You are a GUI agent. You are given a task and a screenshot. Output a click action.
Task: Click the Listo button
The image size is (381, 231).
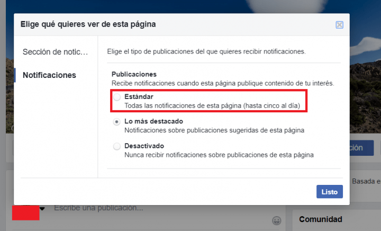tap(330, 192)
